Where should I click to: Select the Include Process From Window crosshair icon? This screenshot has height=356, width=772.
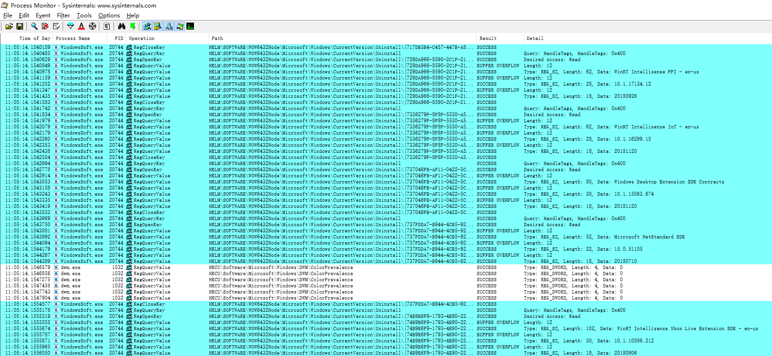click(93, 26)
